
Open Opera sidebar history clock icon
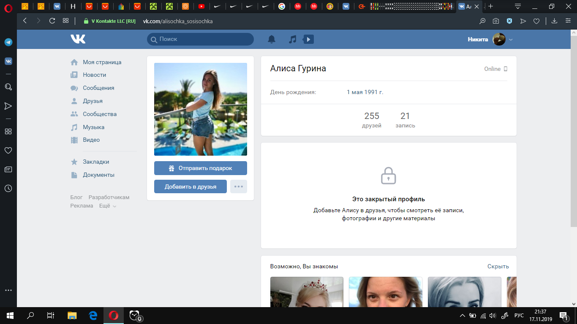pos(8,188)
